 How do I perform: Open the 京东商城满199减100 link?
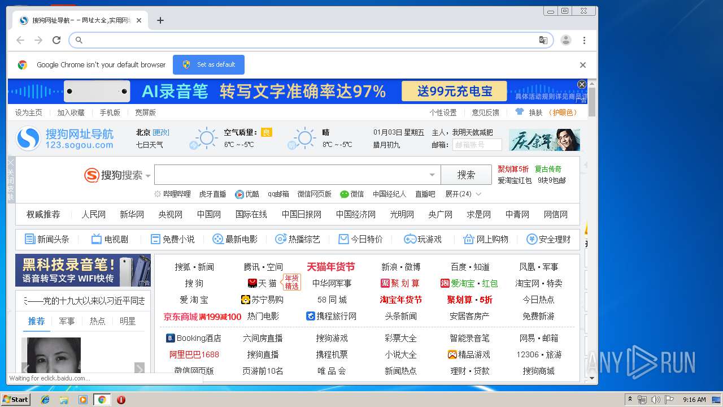click(x=202, y=317)
